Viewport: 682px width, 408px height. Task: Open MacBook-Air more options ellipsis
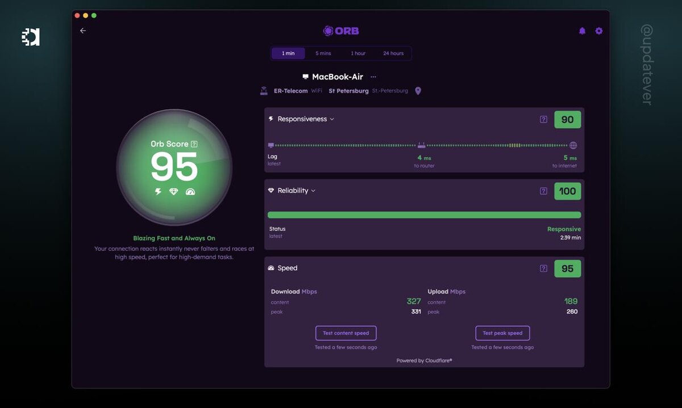373,77
